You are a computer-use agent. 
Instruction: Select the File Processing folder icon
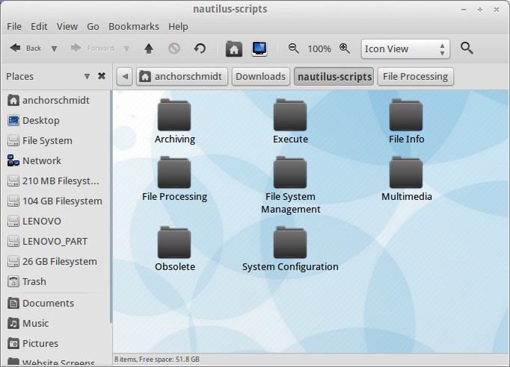(174, 172)
